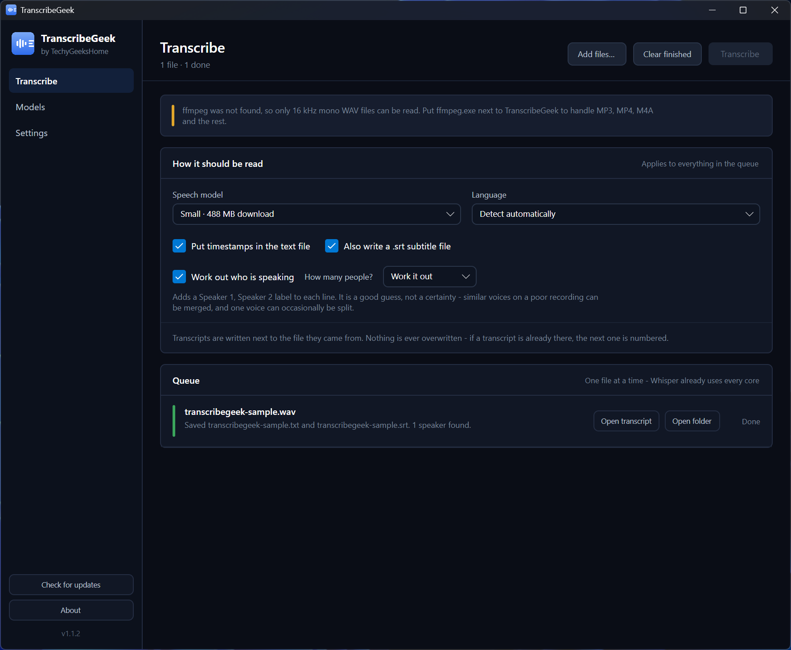The height and width of the screenshot is (650, 791).
Task: Open the Settings page
Action: [71, 133]
